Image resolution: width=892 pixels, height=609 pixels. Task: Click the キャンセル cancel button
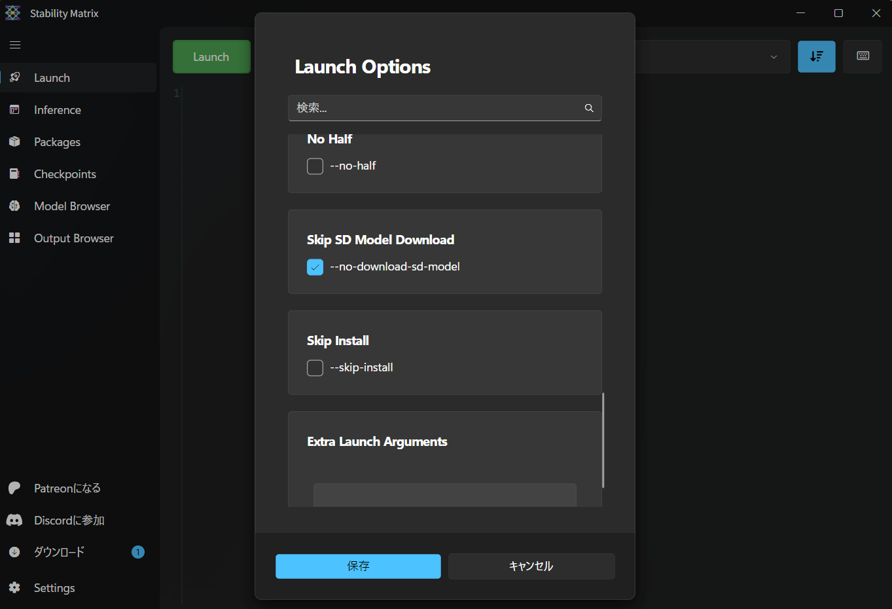(x=531, y=566)
